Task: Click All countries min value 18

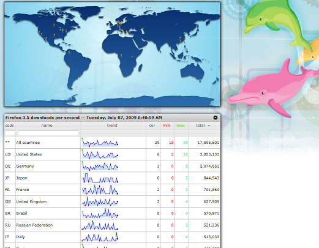Action: click(171, 143)
